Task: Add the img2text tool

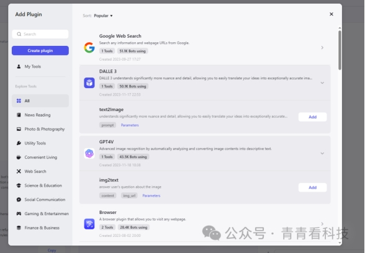Action: (312, 187)
